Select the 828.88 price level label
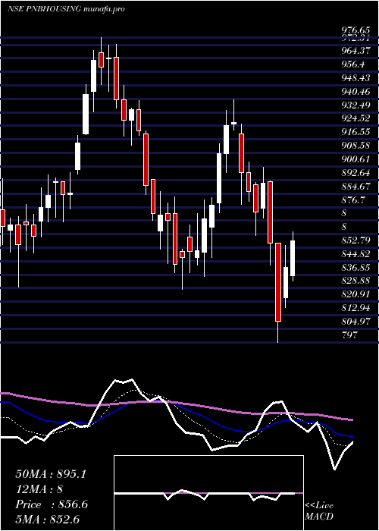 [x=356, y=281]
